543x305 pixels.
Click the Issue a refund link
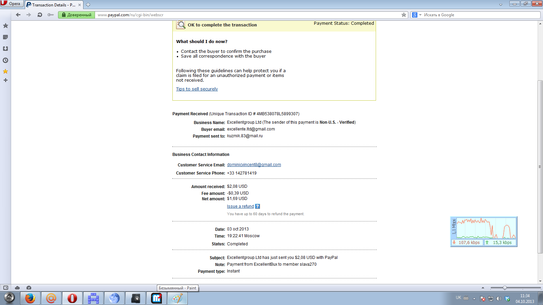(x=240, y=206)
